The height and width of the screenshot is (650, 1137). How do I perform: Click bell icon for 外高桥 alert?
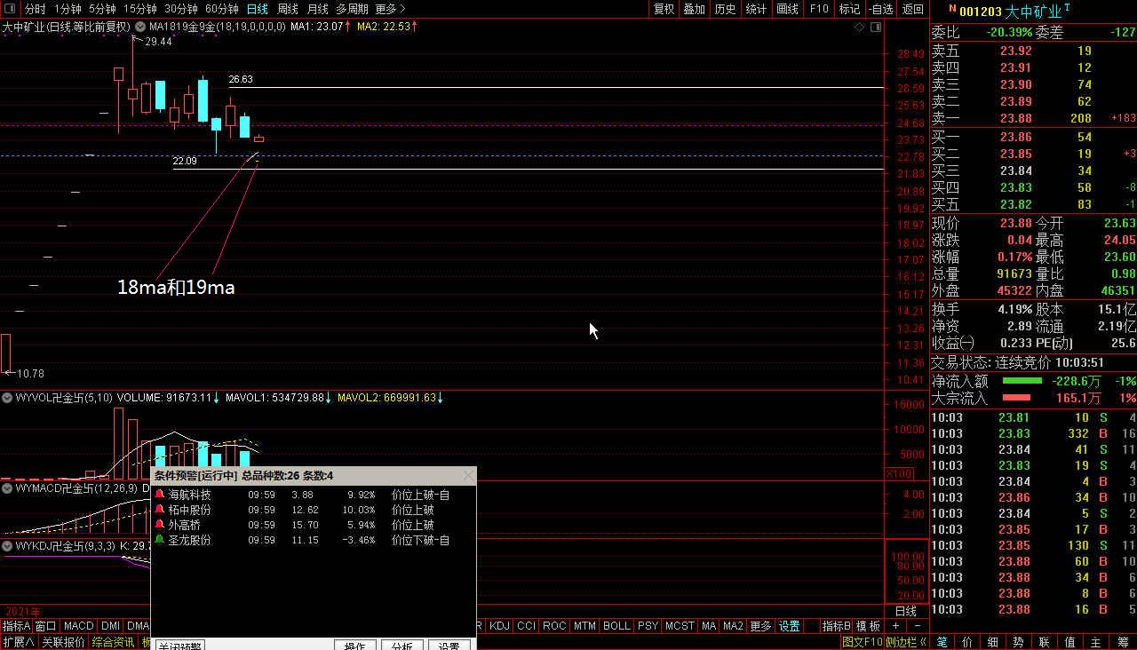(160, 525)
